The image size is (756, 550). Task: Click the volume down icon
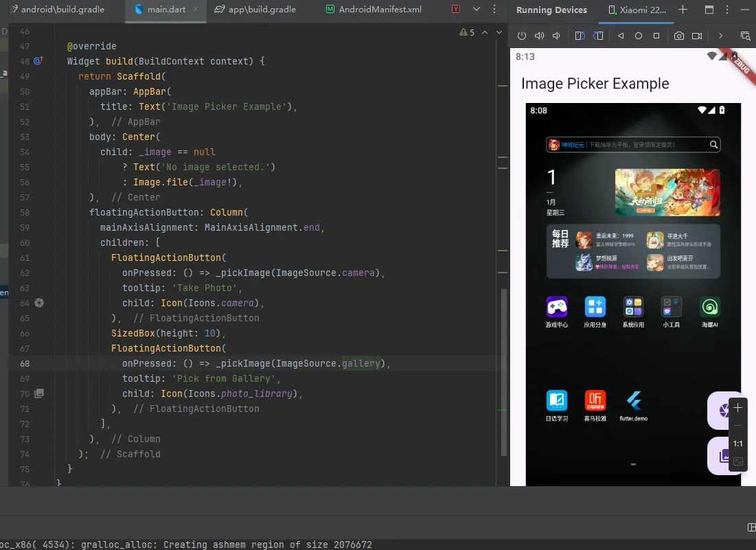pos(557,36)
